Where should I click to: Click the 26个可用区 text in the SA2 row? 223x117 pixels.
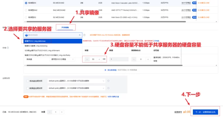coord(186,10)
